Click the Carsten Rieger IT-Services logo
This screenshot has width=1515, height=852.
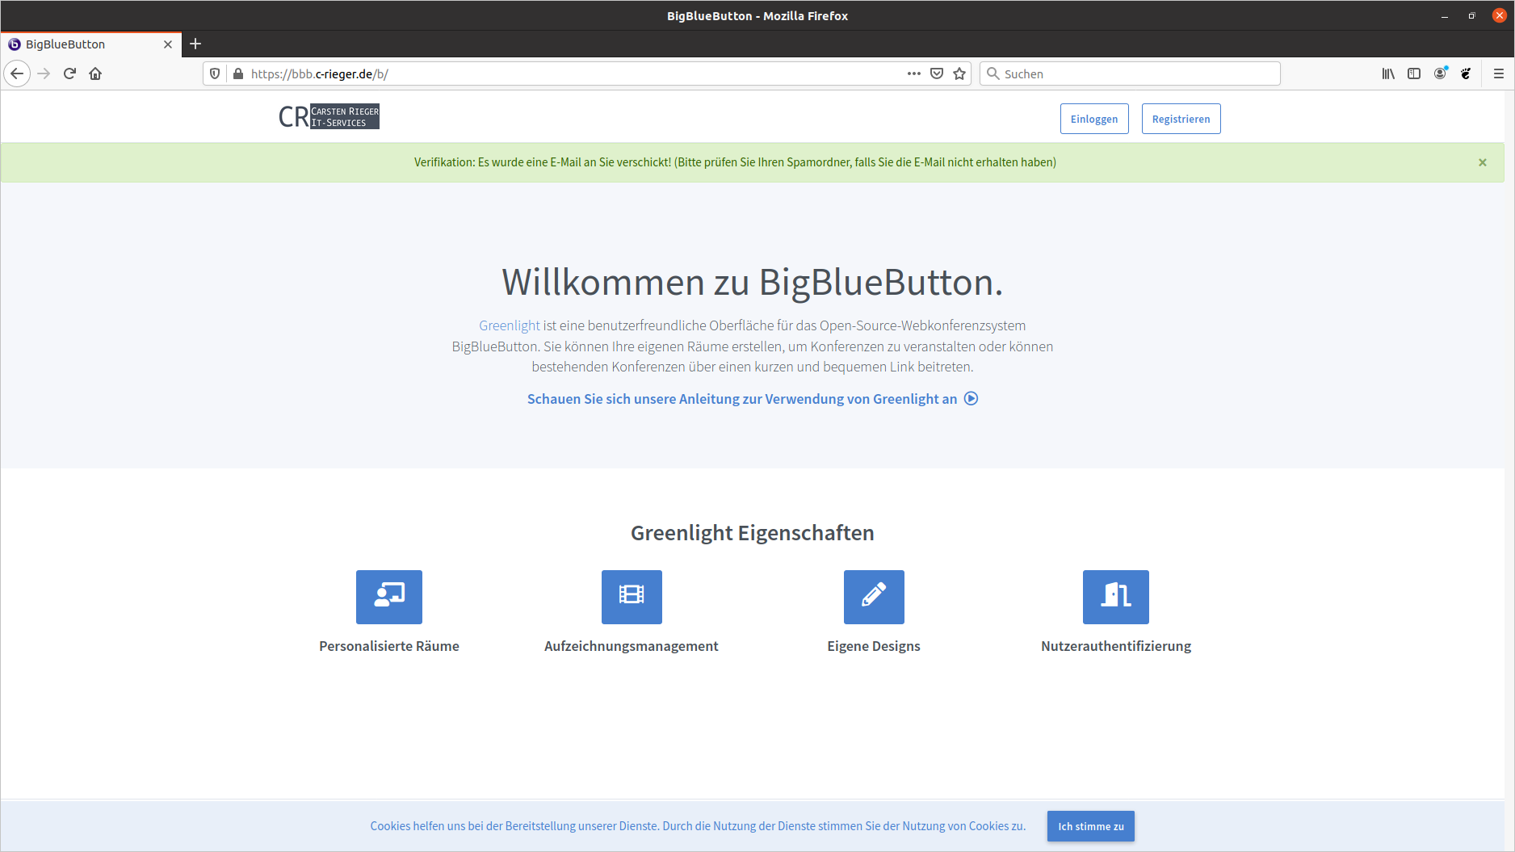tap(329, 116)
